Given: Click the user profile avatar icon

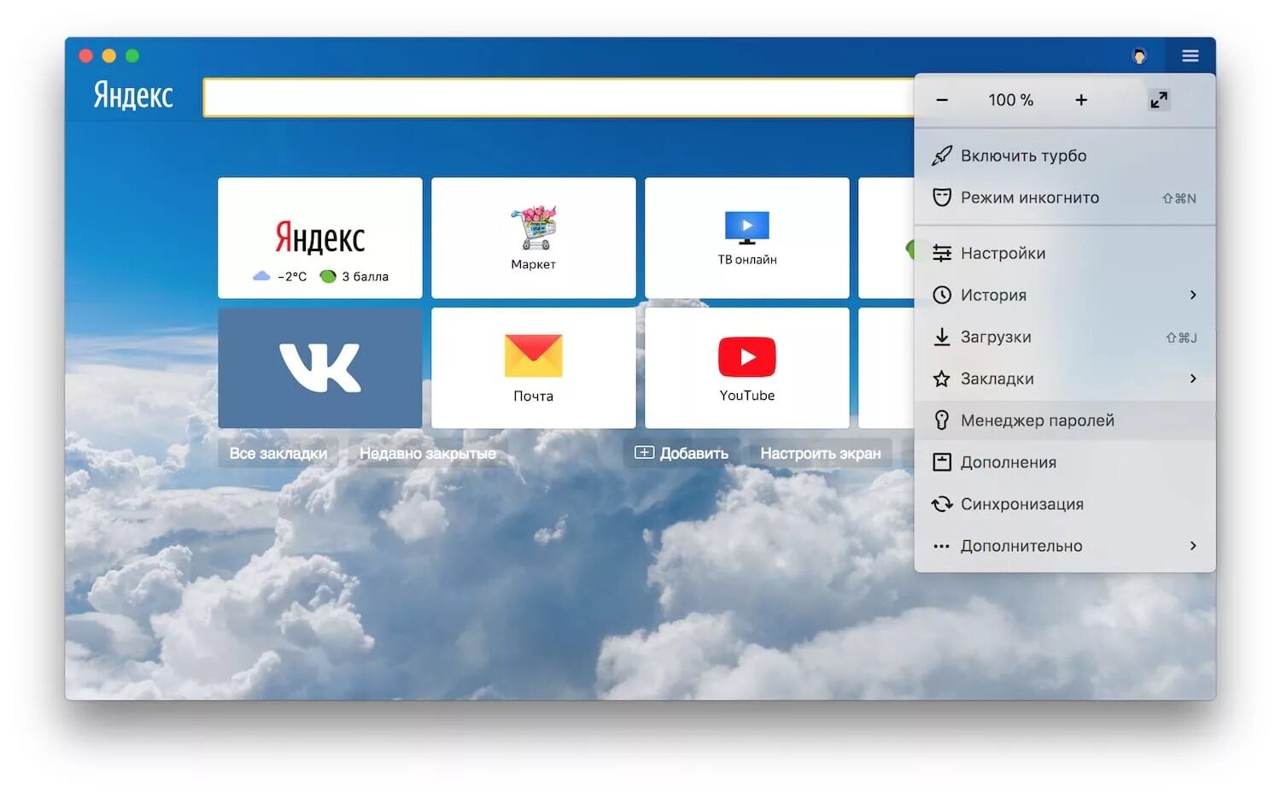Looking at the screenshot, I should [1139, 56].
